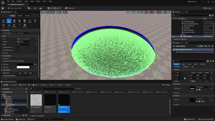
Task: Switch to the Weights tab
Action: click(x=20, y=16)
